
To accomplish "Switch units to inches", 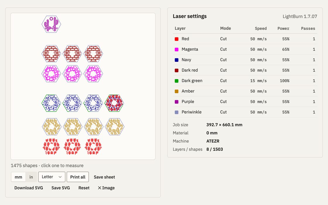I will [x=31, y=177].
